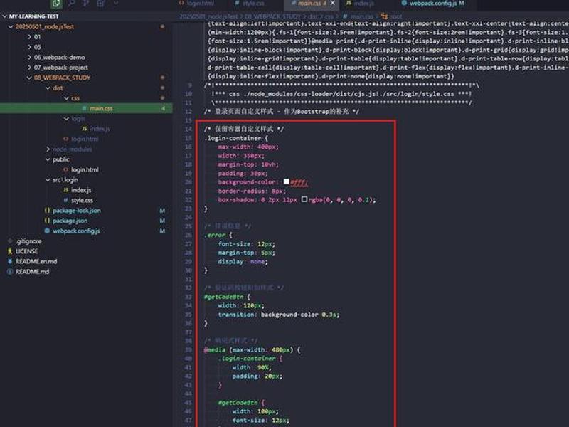Screen dimensions: 569x427
Task: Expand the 01 folder
Action: click(x=29, y=37)
